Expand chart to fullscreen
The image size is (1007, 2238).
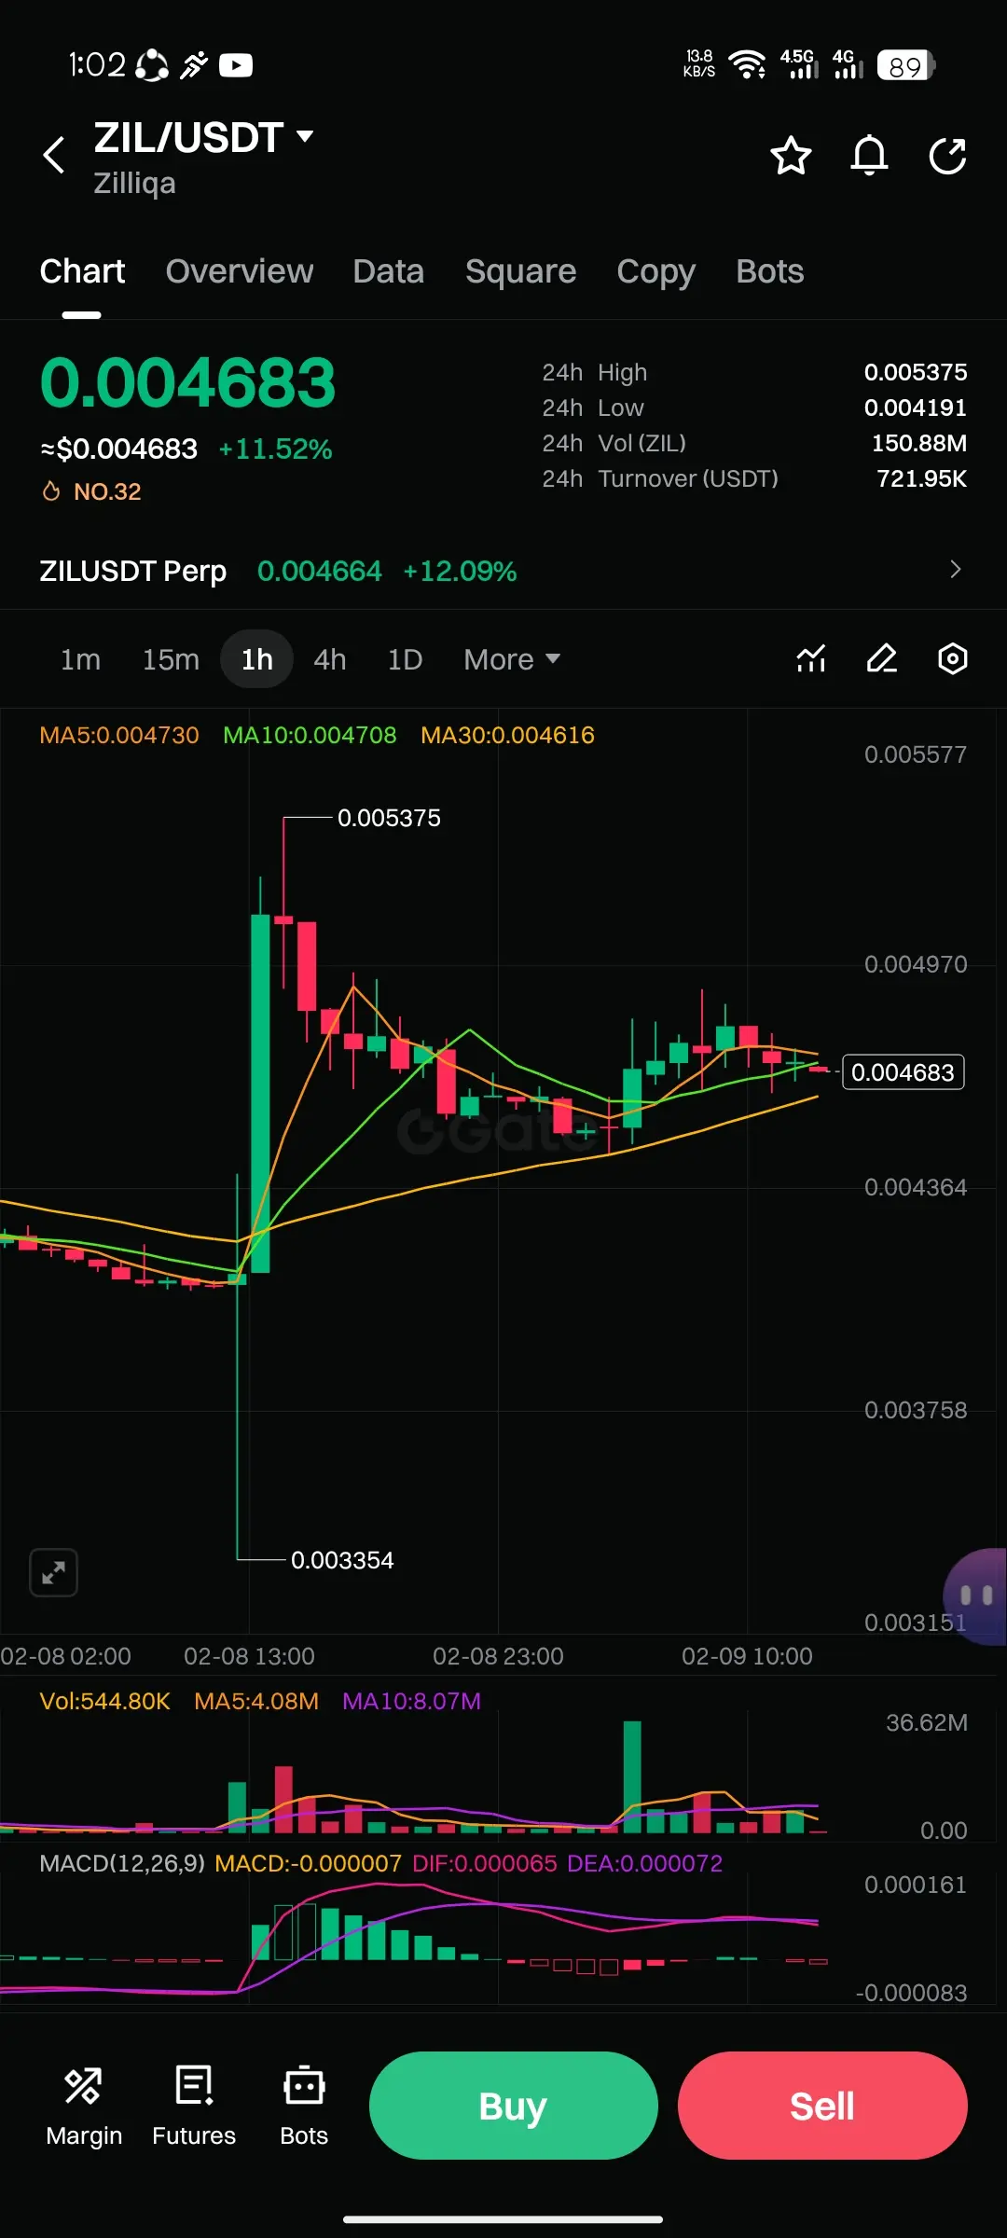pos(53,1573)
